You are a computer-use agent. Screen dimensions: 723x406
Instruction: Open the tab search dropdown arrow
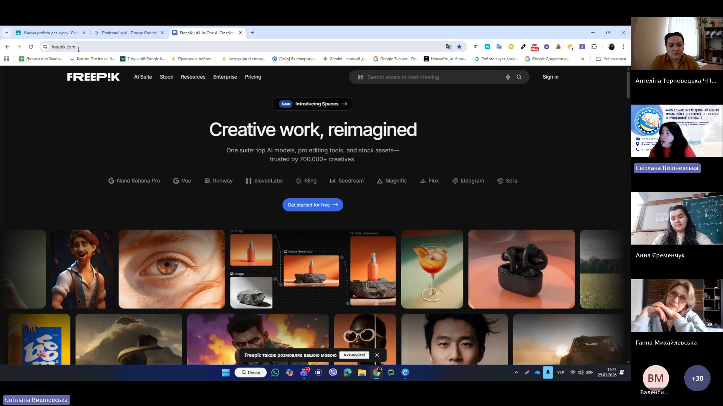(x=6, y=33)
